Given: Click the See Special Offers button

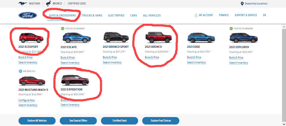Looking at the screenshot, I should point(78,121).
